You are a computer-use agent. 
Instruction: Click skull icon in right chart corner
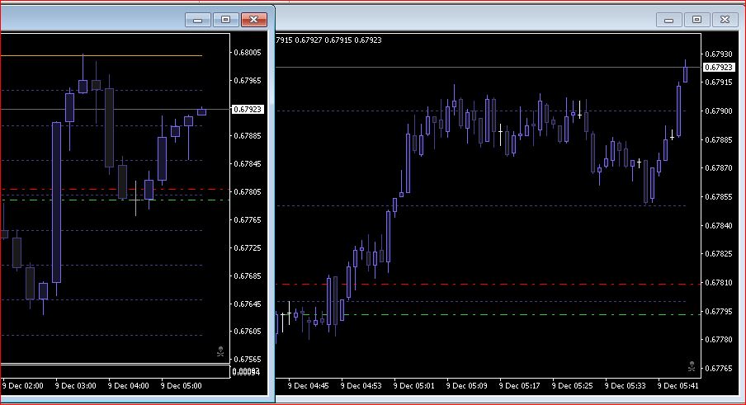pos(692,366)
